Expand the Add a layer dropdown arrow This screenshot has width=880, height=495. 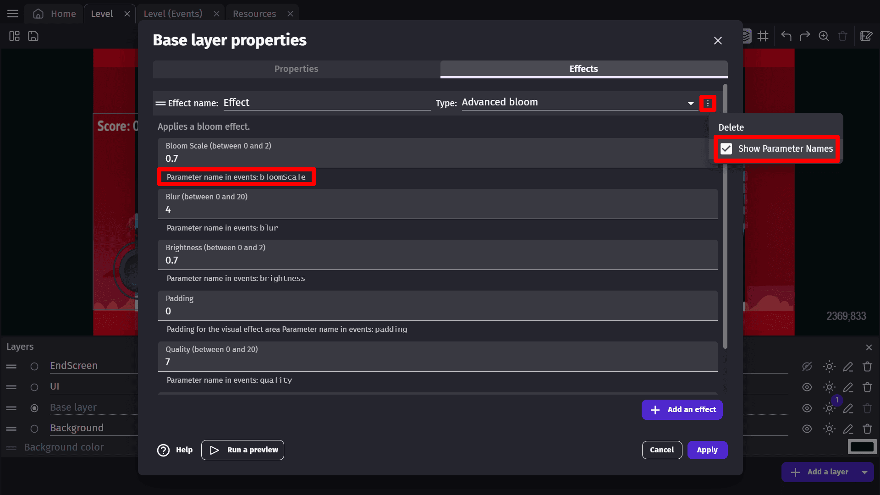point(864,472)
